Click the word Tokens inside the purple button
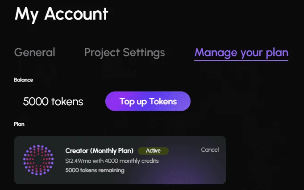This screenshot has height=190, width=304. point(163,101)
